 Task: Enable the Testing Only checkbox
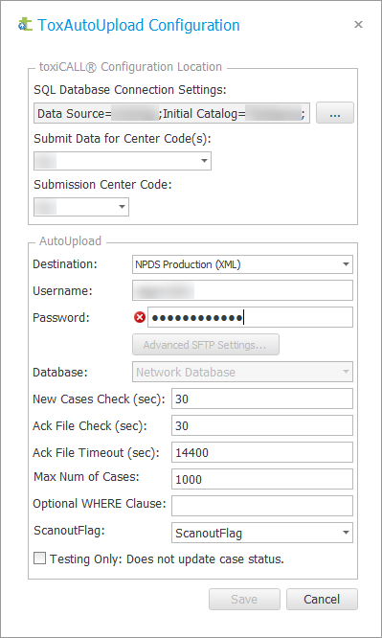click(40, 558)
